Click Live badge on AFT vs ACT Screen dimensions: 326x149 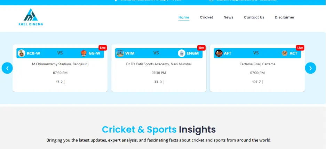300,48
